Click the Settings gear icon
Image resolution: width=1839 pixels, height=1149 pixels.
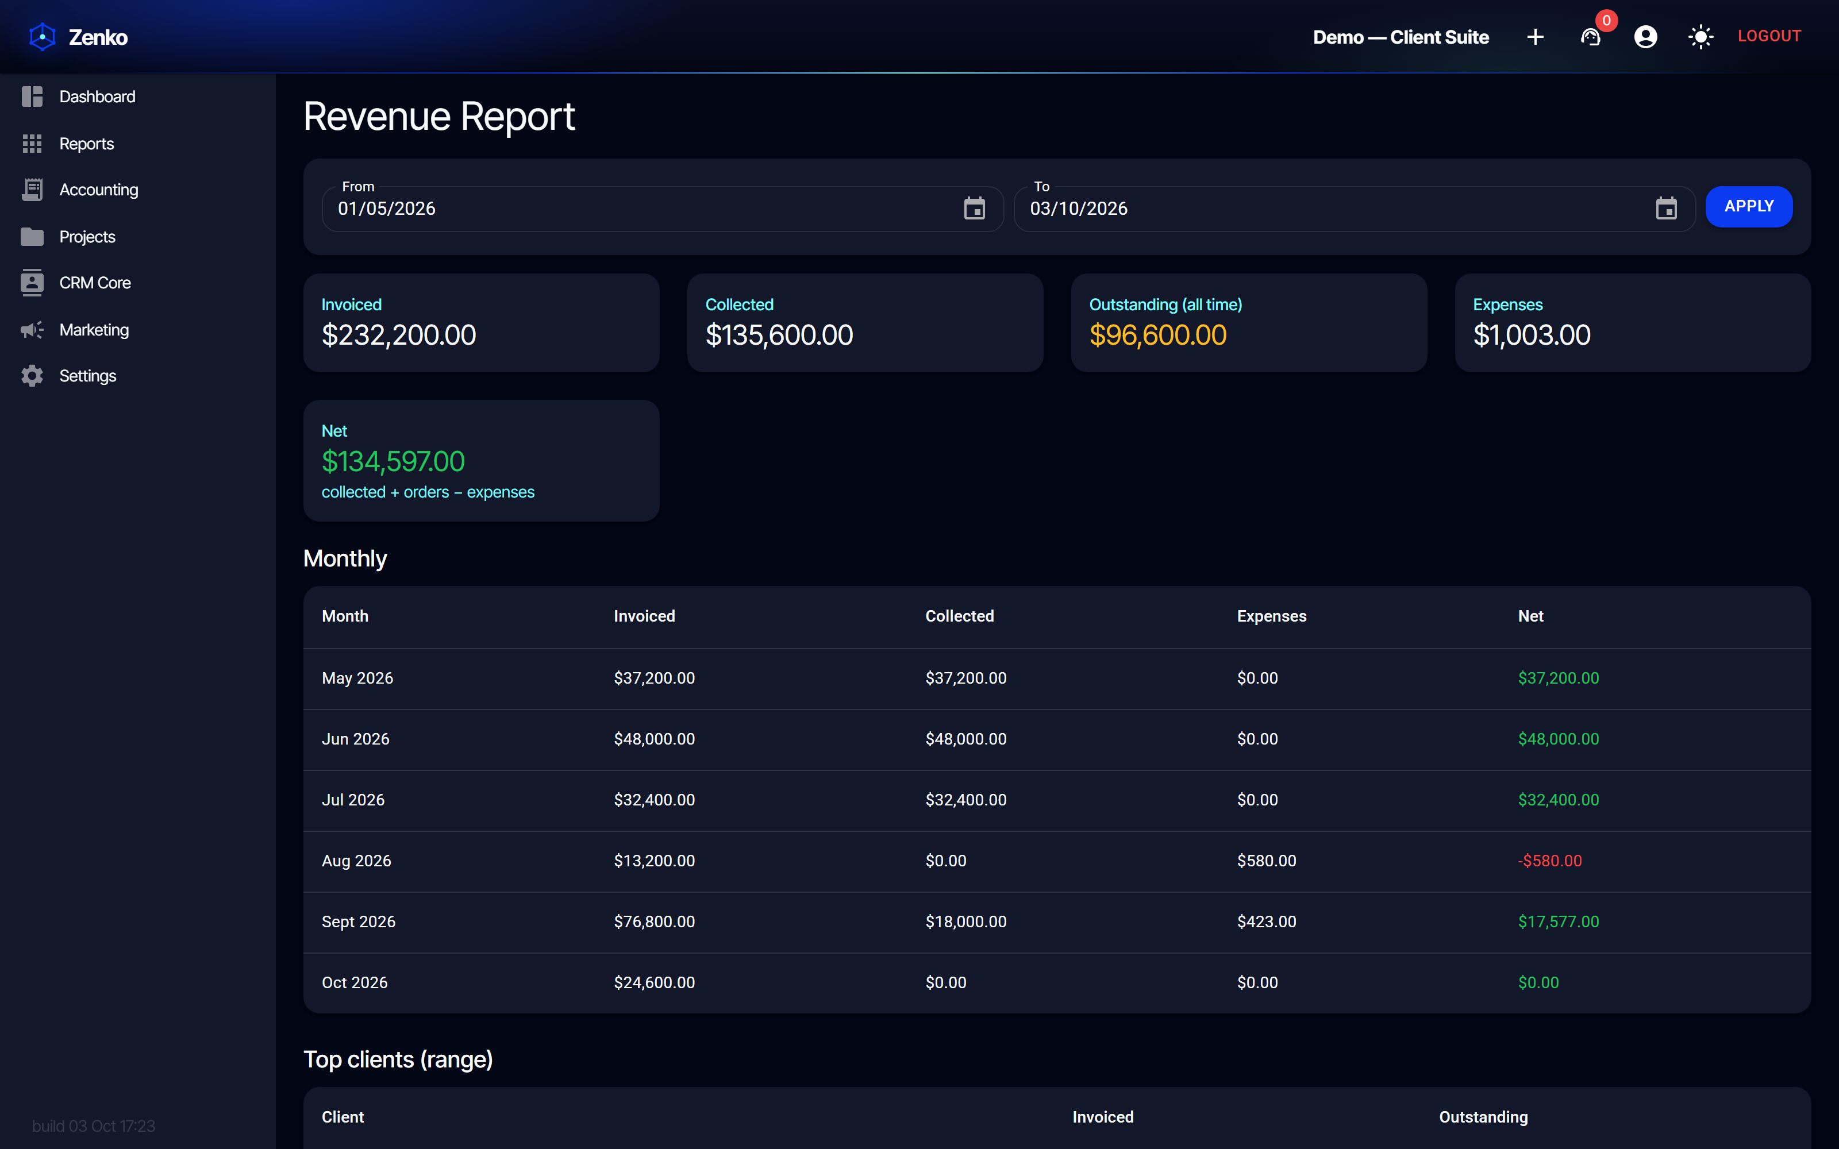pyautogui.click(x=32, y=376)
